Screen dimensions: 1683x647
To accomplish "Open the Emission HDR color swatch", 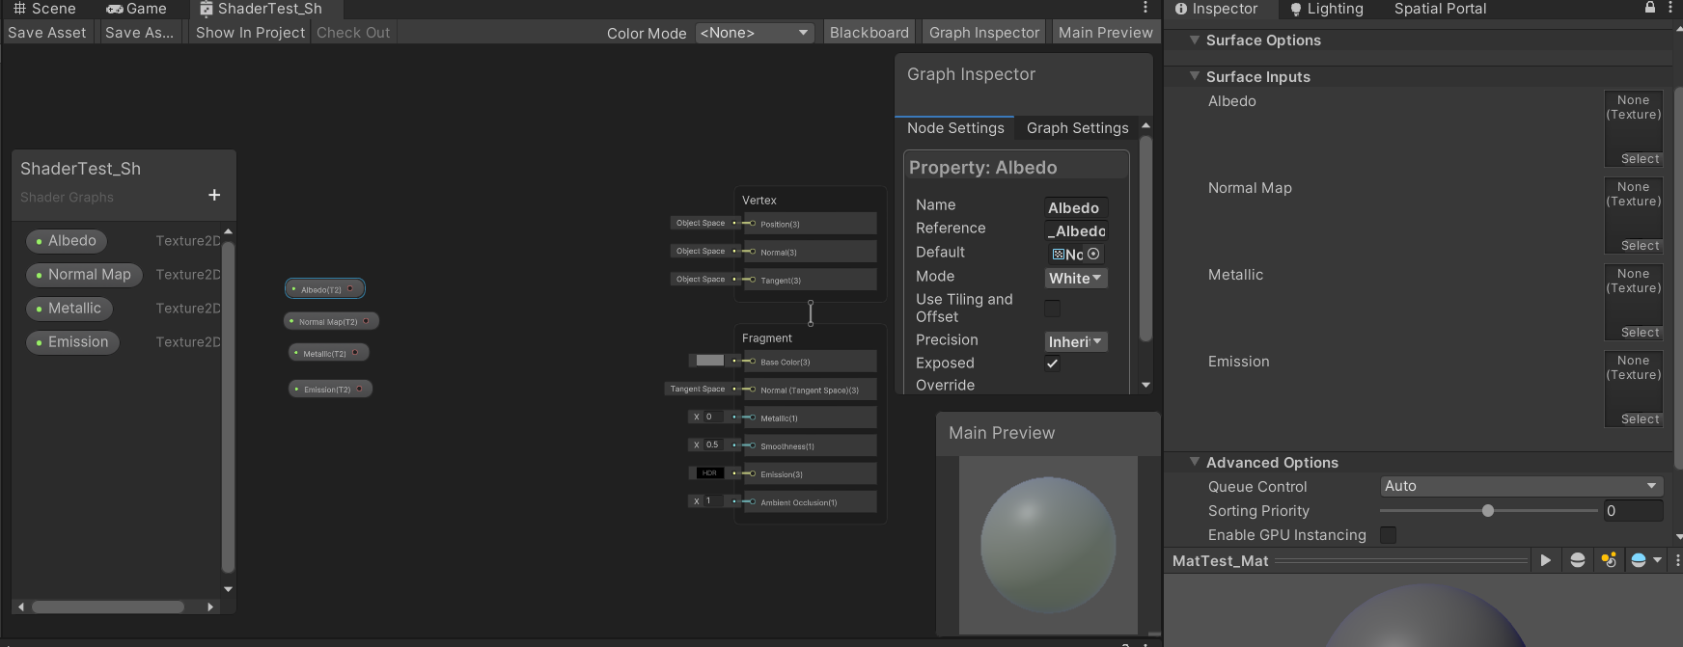I will pyautogui.click(x=709, y=472).
